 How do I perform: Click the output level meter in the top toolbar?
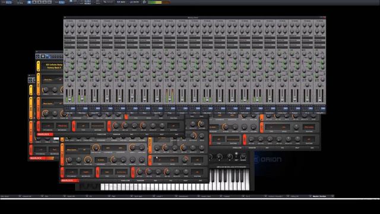[159, 2]
